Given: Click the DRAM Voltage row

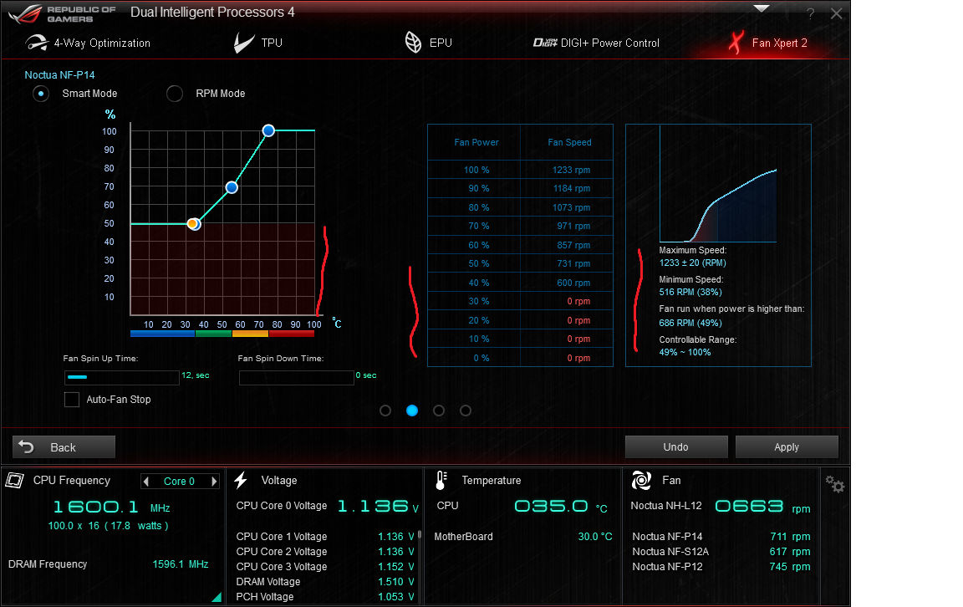Looking at the screenshot, I should [325, 582].
